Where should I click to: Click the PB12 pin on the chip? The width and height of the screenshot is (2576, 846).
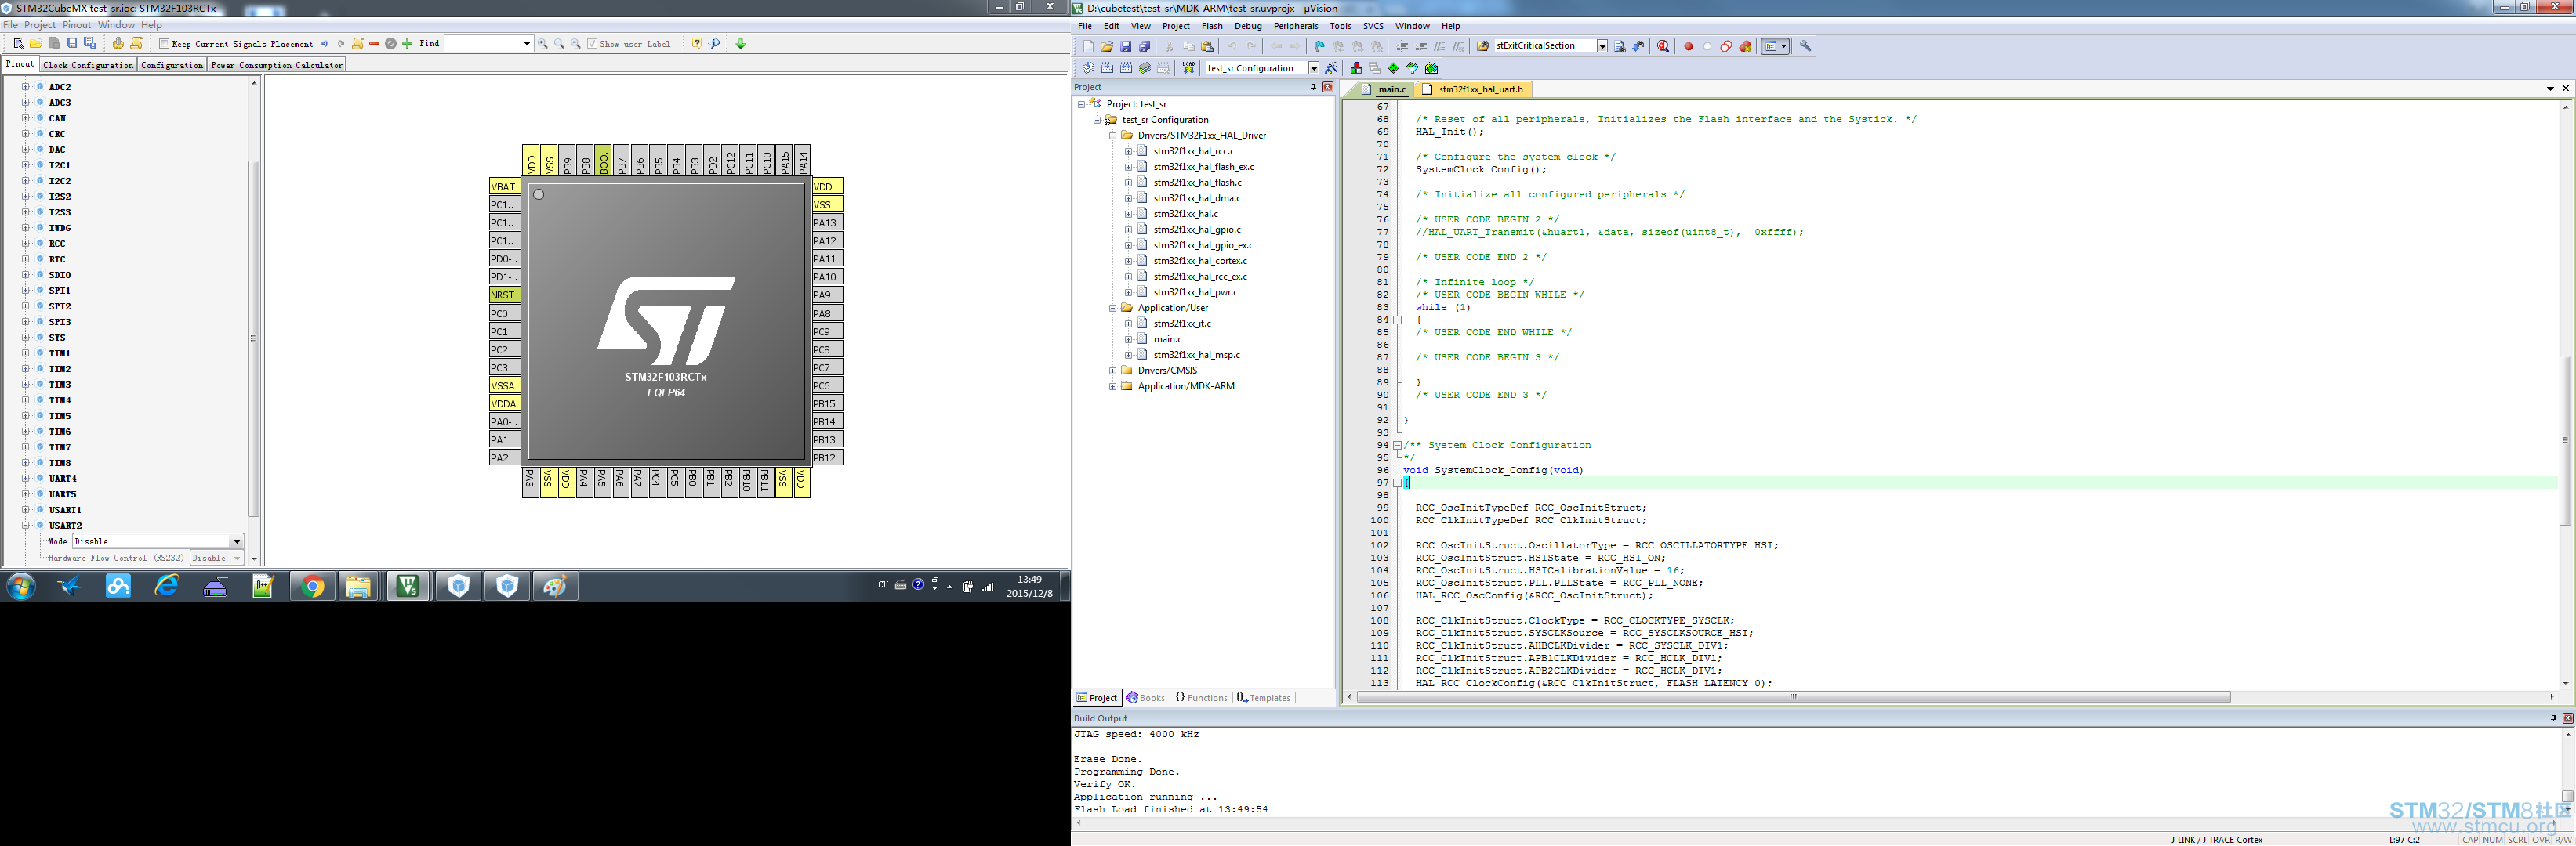(827, 457)
